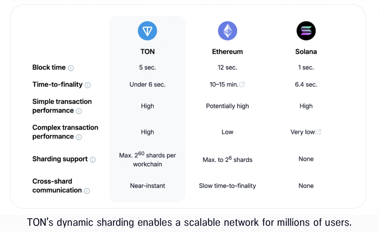Click the caption about TON's dynamic sharding
Viewport: 379px width, 232px height.
(189, 223)
